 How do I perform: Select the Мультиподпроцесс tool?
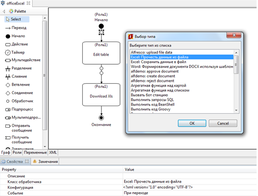point(23,118)
